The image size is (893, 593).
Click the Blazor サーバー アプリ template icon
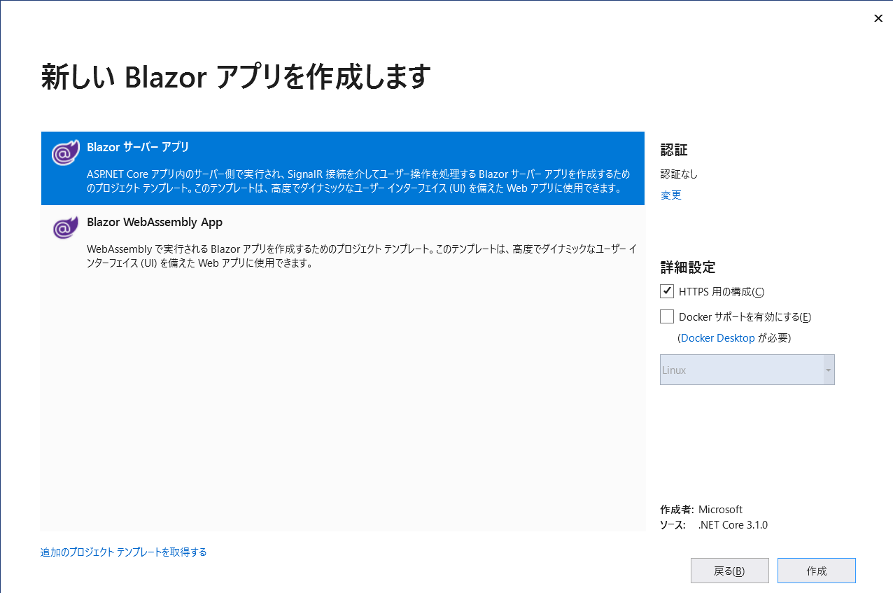tap(65, 153)
